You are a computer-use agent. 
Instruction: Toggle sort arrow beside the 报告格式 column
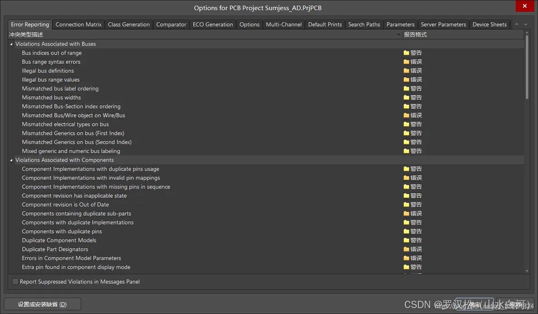(x=399, y=34)
